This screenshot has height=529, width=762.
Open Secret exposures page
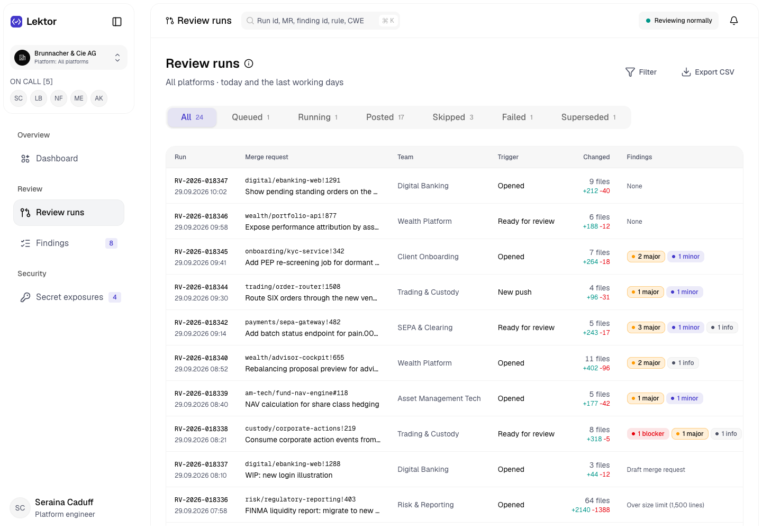(x=69, y=297)
